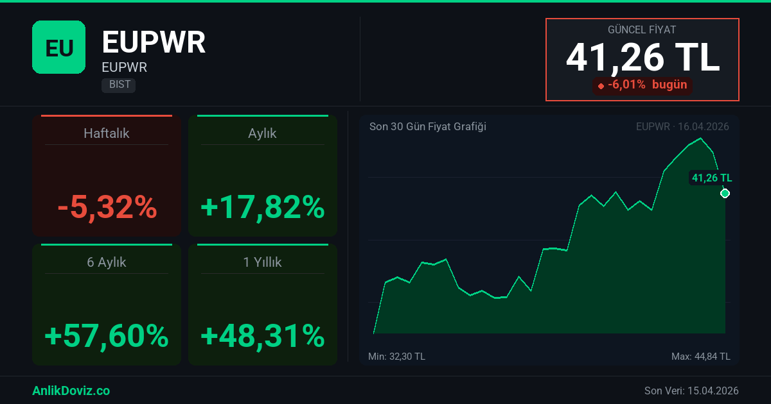Select the Aylık performance card header

[x=262, y=133]
